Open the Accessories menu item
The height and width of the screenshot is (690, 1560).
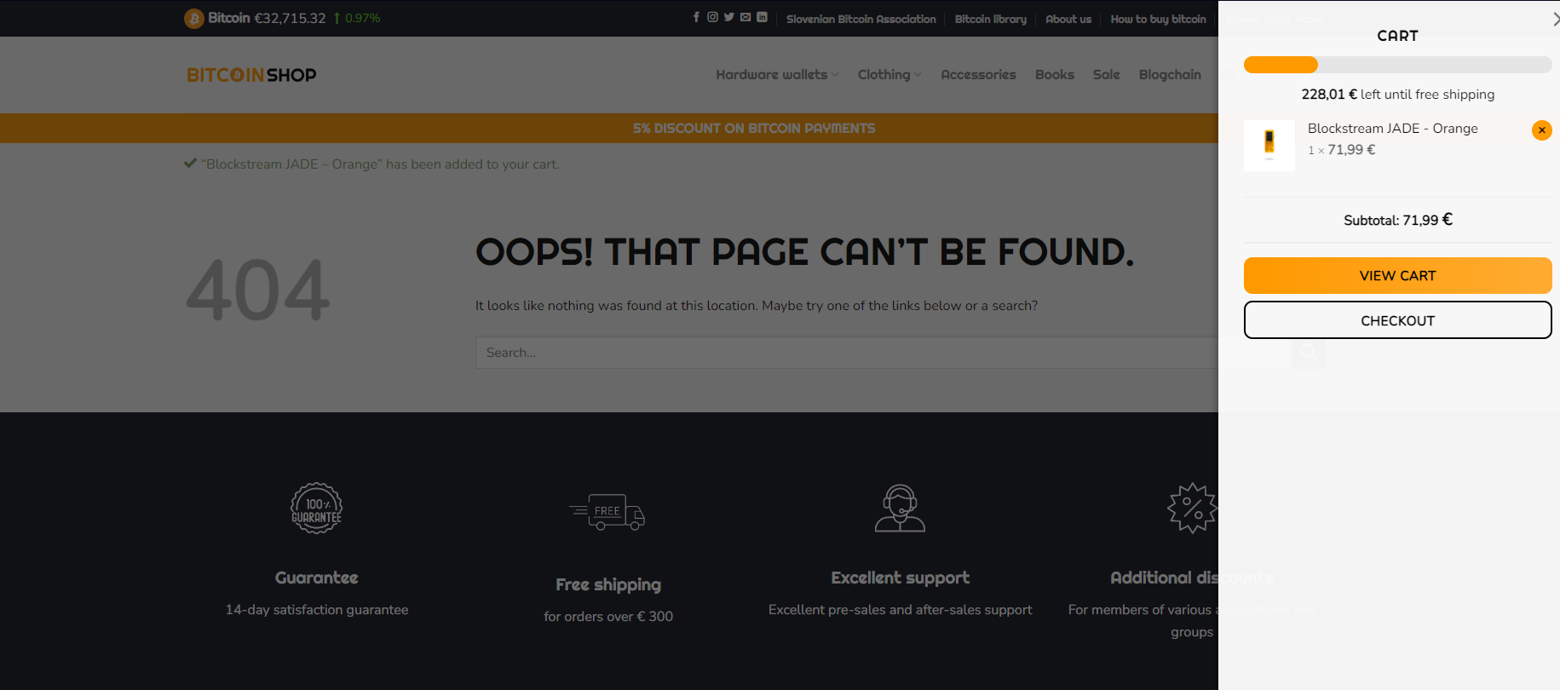(978, 75)
